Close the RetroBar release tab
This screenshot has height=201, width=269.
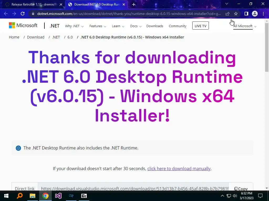click(61, 5)
